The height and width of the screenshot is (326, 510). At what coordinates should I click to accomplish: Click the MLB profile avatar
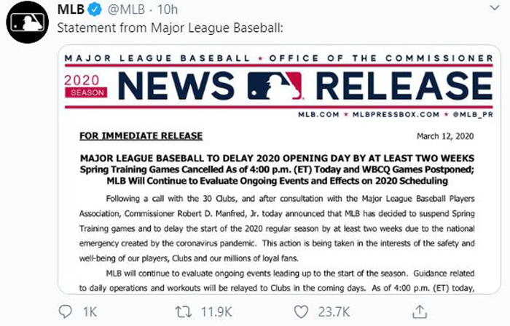click(x=28, y=22)
